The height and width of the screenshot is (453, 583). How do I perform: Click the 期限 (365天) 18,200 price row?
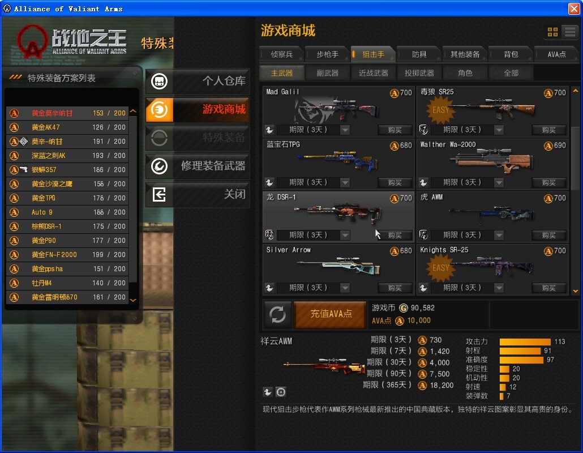pos(408,385)
